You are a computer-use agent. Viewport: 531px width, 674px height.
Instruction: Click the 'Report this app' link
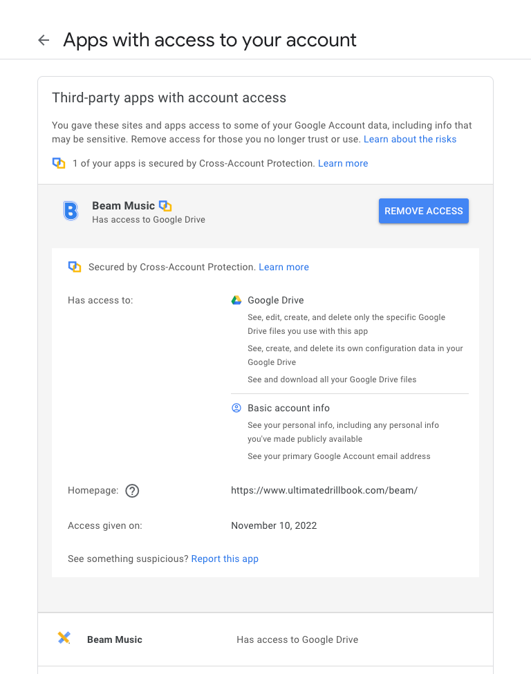(225, 559)
